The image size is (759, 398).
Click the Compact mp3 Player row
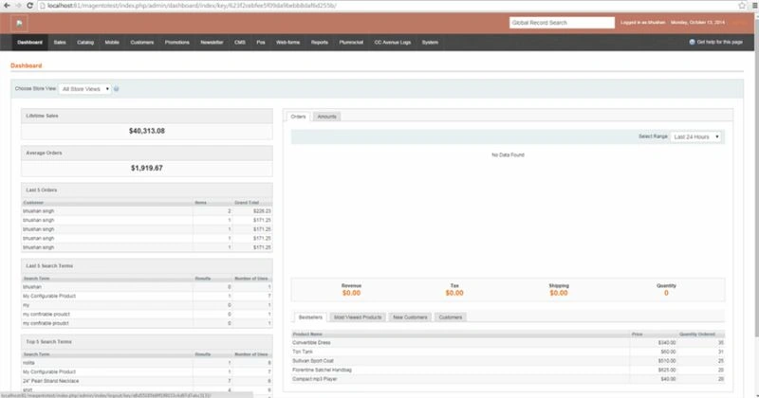[x=508, y=379]
